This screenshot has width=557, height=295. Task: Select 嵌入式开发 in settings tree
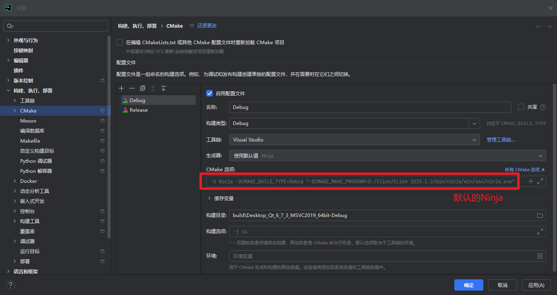tap(32, 201)
